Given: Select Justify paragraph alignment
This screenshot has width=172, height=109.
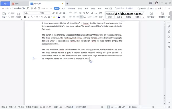Looking at the screenshot, I should coord(81,17).
